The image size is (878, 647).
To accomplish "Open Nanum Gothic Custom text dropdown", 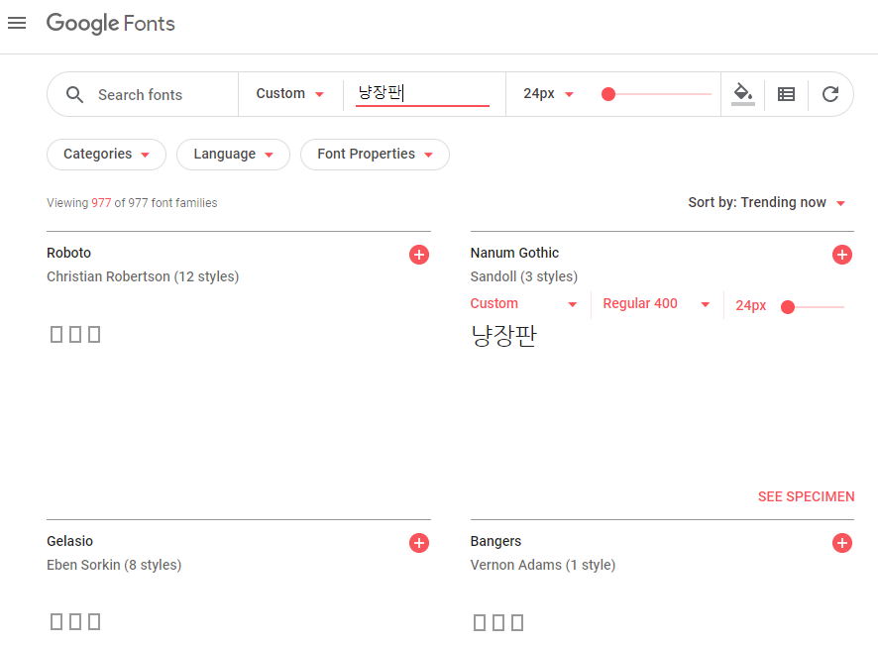I will 523,304.
